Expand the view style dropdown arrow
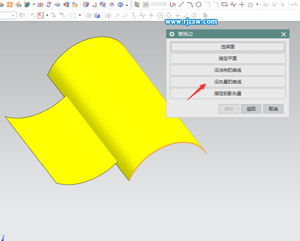Screen dimensions: 300x241 (126, 5)
